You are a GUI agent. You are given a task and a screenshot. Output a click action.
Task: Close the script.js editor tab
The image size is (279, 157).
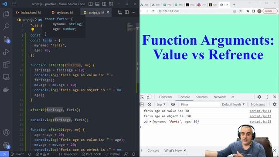click(x=108, y=13)
